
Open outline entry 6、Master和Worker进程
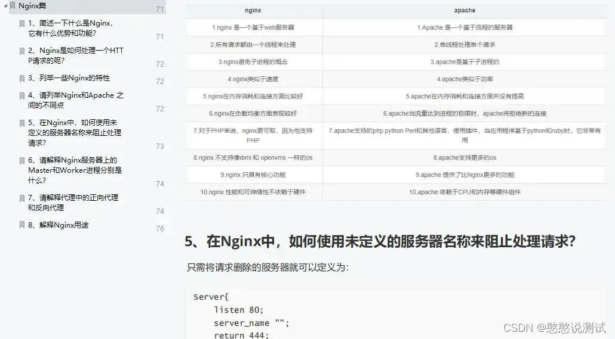[x=75, y=170]
